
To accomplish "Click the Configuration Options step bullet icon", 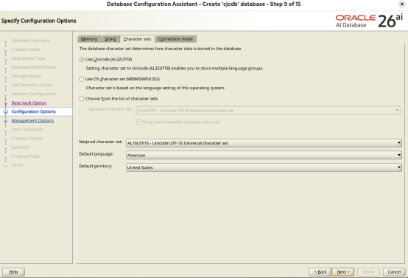I will [5, 111].
